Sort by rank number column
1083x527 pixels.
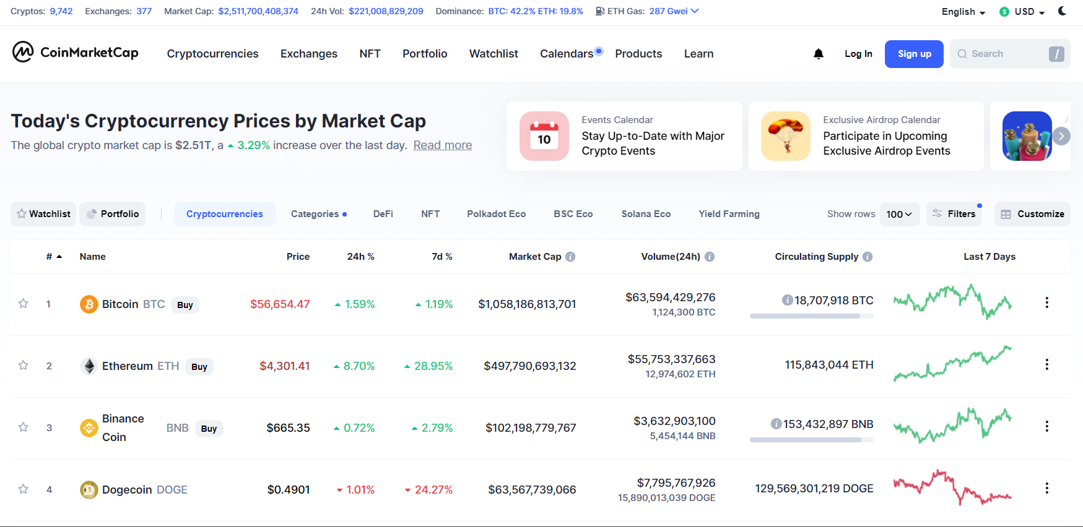[54, 257]
